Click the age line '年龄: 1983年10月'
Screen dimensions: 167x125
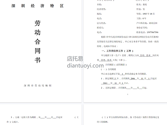tap(145, 14)
